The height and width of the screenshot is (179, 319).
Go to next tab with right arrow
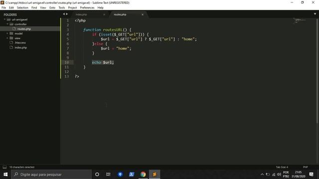click(67, 14)
